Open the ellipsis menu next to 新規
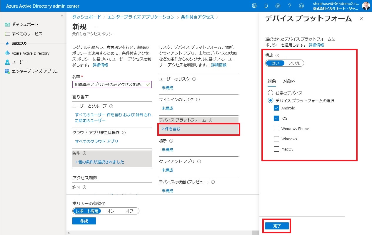Image resolution: width=372 pixels, height=235 pixels. click(96, 27)
